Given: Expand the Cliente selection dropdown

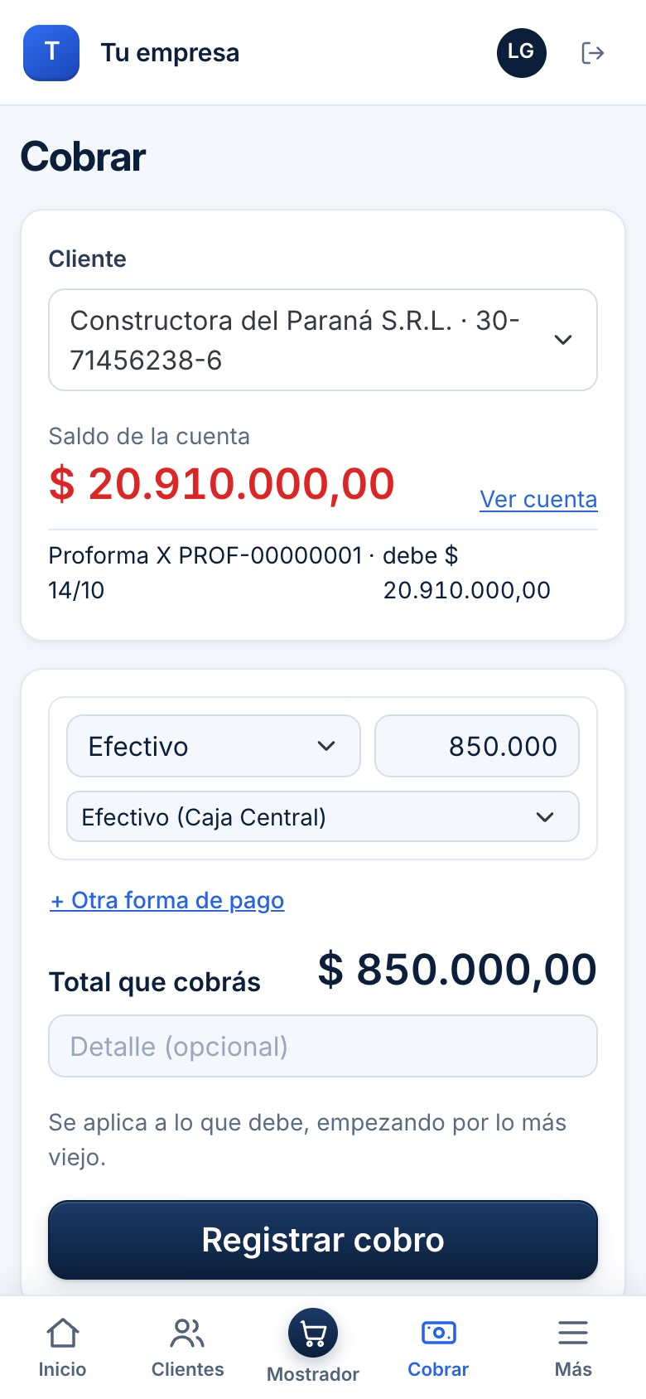Looking at the screenshot, I should pyautogui.click(x=323, y=340).
